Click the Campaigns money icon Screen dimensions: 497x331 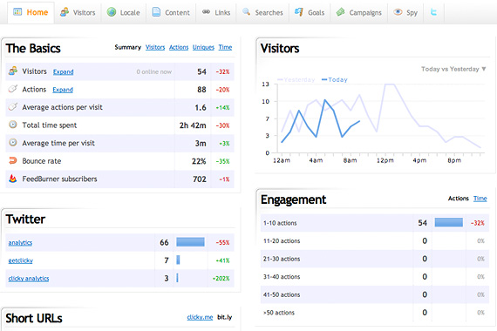coord(340,12)
